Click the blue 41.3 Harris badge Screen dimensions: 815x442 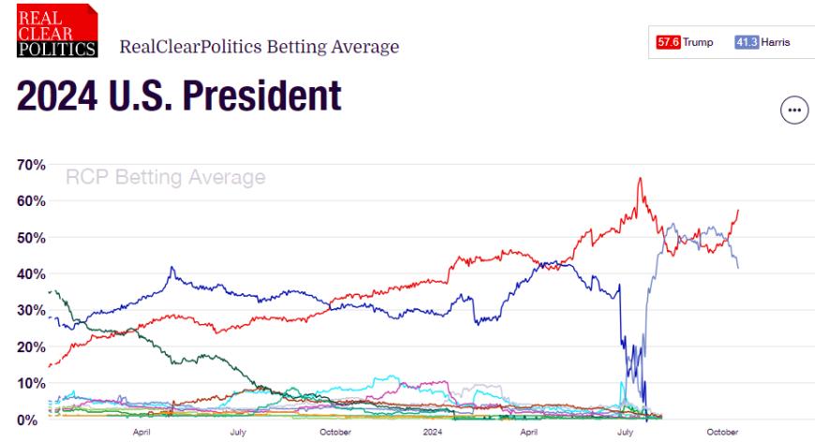747,42
